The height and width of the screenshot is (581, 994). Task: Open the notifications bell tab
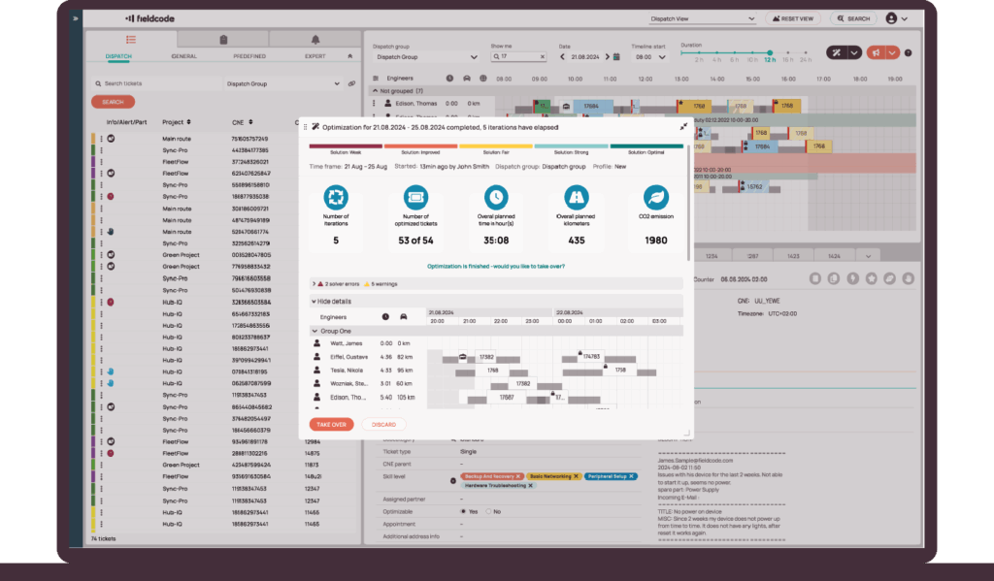click(x=315, y=40)
